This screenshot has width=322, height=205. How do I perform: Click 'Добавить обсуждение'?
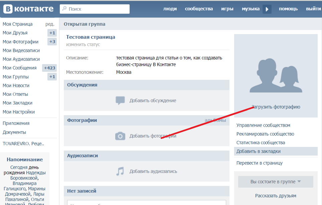coord(153,100)
